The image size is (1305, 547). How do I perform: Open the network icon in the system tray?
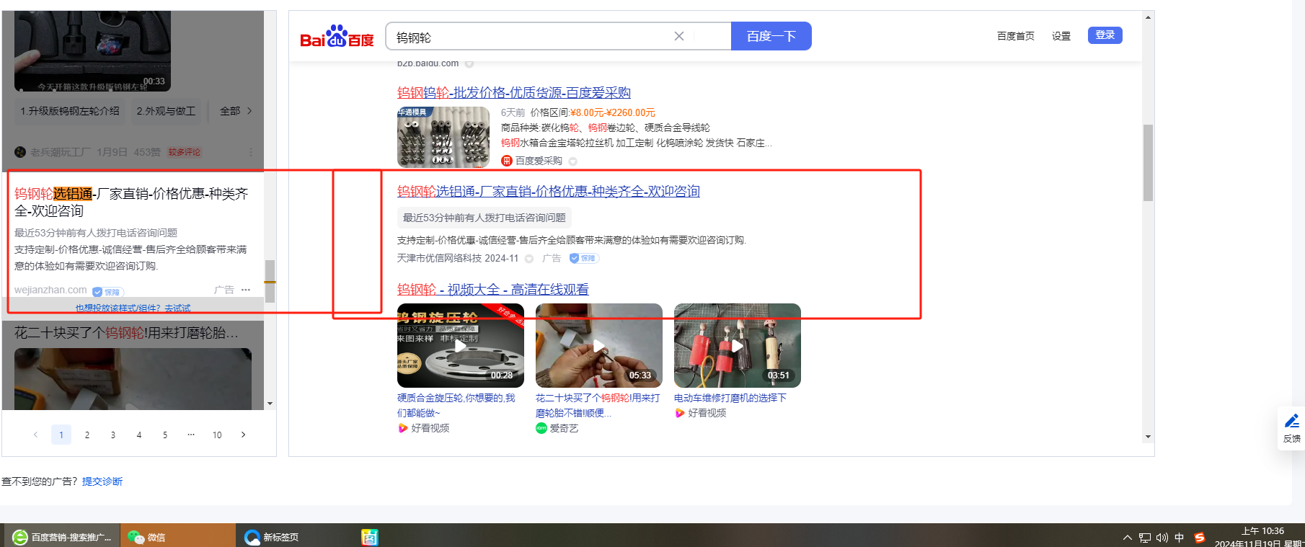pyautogui.click(x=1145, y=538)
